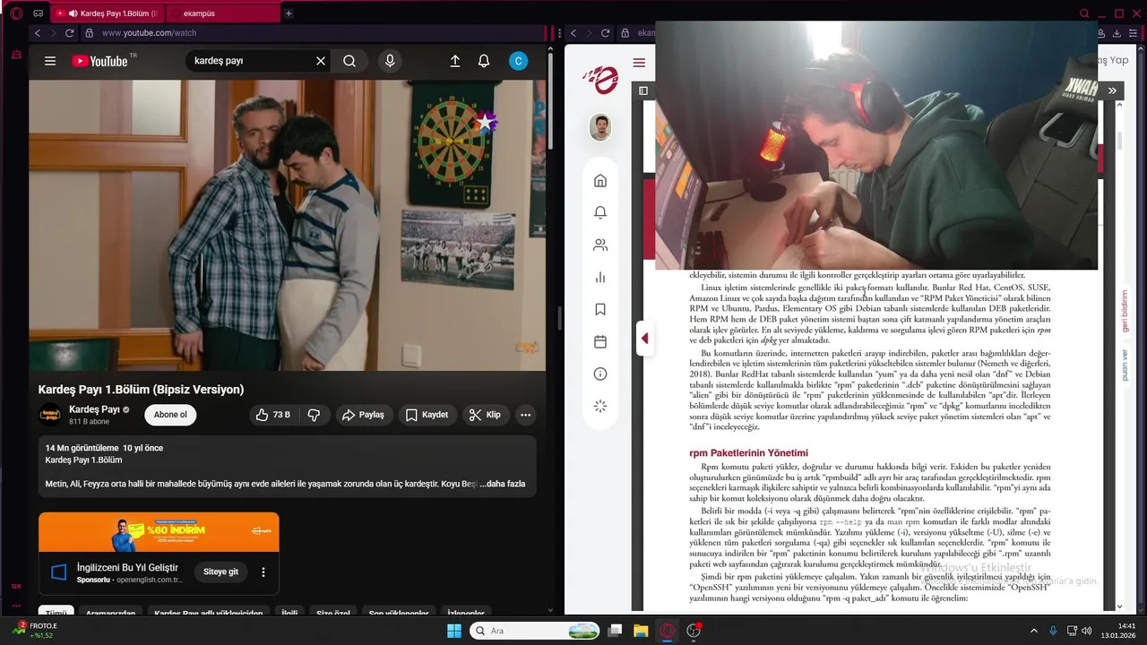
Task: Save the video with Kaydet
Action: tap(427, 415)
